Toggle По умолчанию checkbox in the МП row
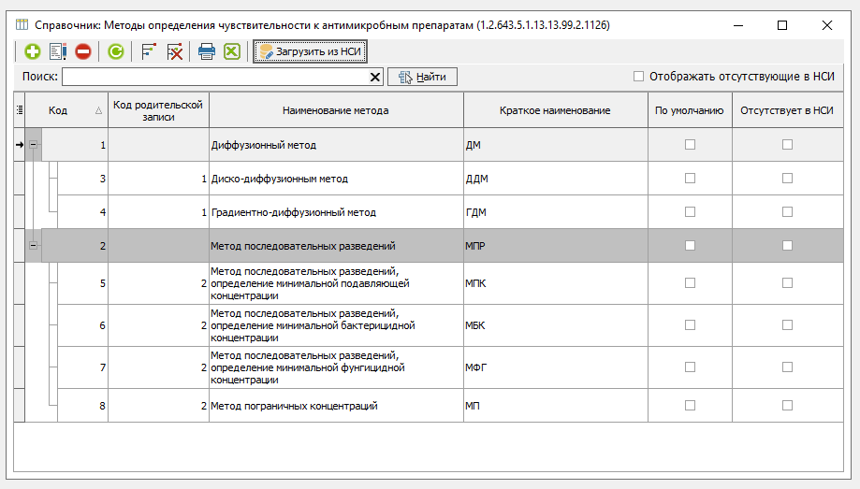The height and width of the screenshot is (489, 860). coord(690,406)
